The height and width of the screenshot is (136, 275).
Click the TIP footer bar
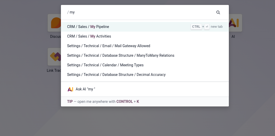tap(145, 102)
